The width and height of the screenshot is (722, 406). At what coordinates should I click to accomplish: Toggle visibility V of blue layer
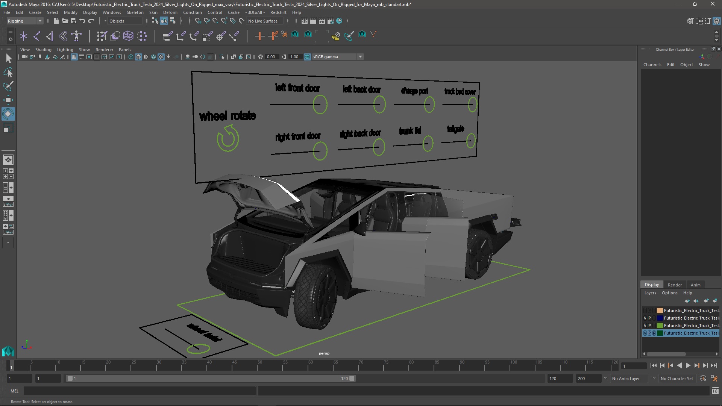[645, 318]
